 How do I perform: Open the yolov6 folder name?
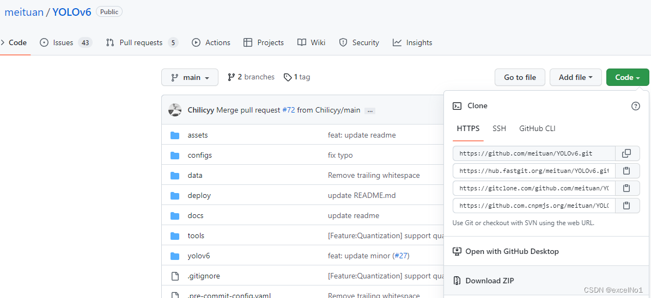tap(199, 256)
